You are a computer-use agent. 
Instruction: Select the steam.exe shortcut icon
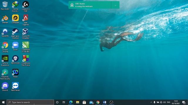coord(15,34)
